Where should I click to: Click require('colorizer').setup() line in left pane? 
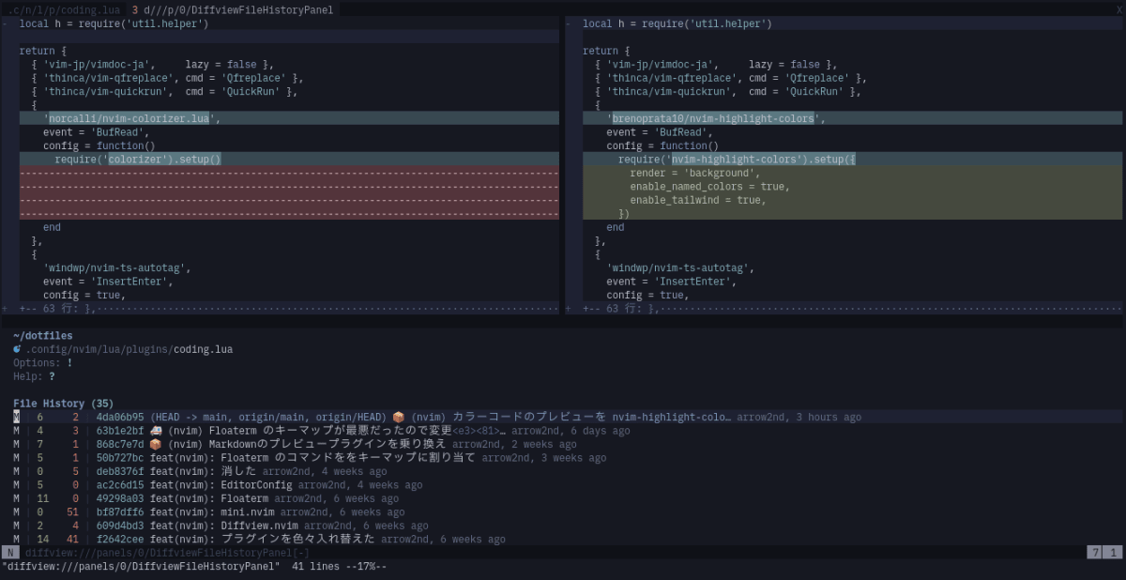pos(289,160)
